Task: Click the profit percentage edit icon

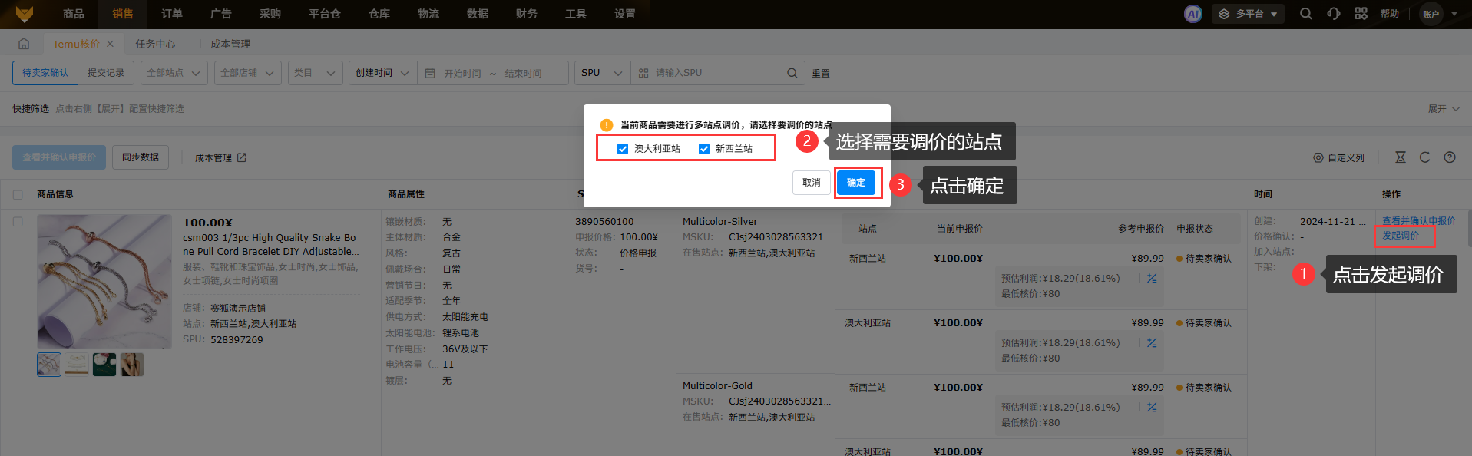Action: click(x=1152, y=279)
